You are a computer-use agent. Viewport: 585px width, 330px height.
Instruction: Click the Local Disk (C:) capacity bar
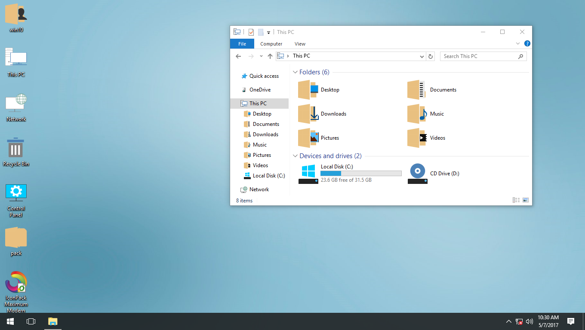[x=361, y=173]
